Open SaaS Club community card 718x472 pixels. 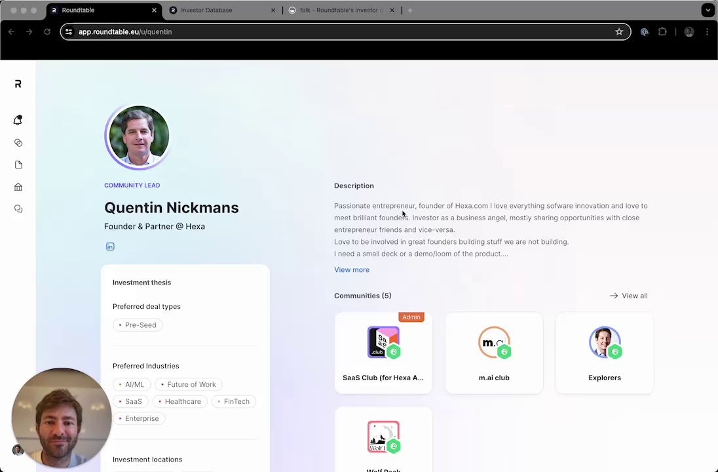(x=383, y=353)
